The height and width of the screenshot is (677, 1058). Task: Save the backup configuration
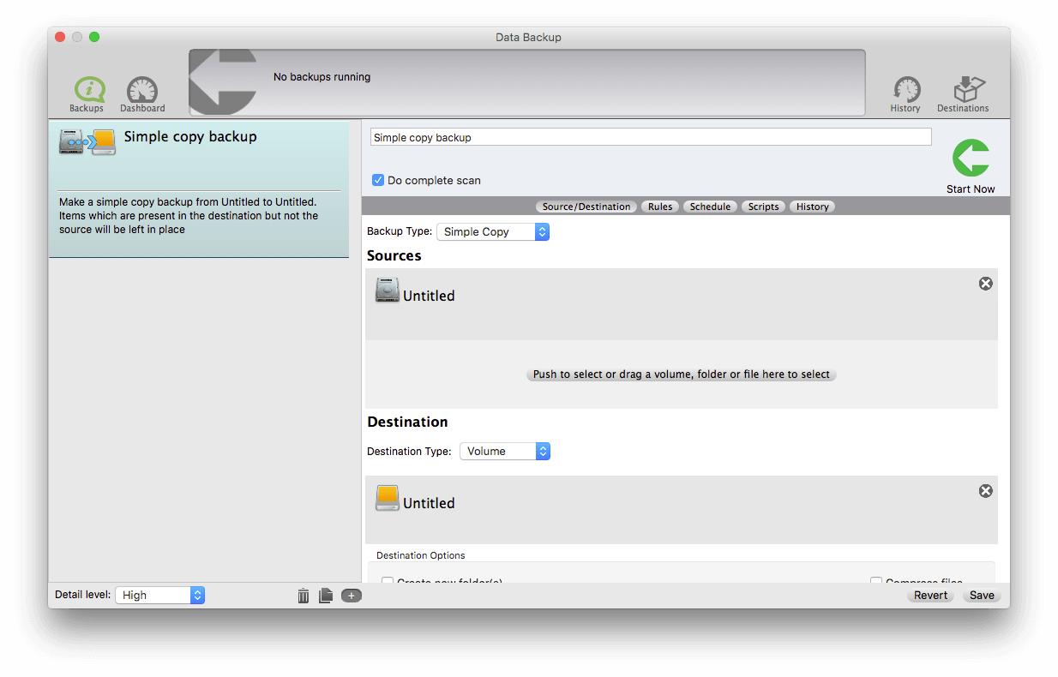[981, 595]
